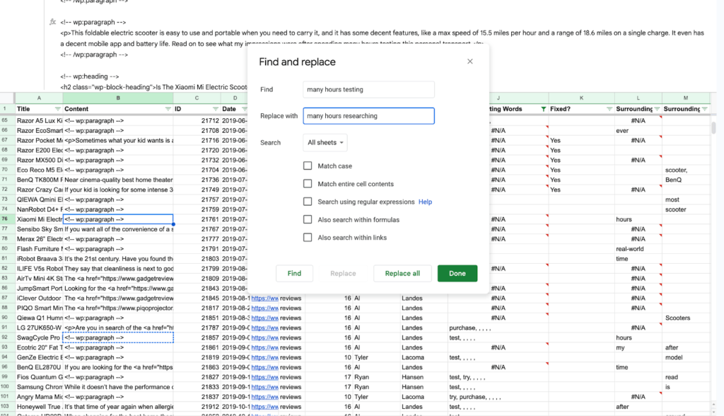Viewport: 724px width, 416px height.
Task: Open the https link in the Fios Quantum row
Action: tap(264, 377)
